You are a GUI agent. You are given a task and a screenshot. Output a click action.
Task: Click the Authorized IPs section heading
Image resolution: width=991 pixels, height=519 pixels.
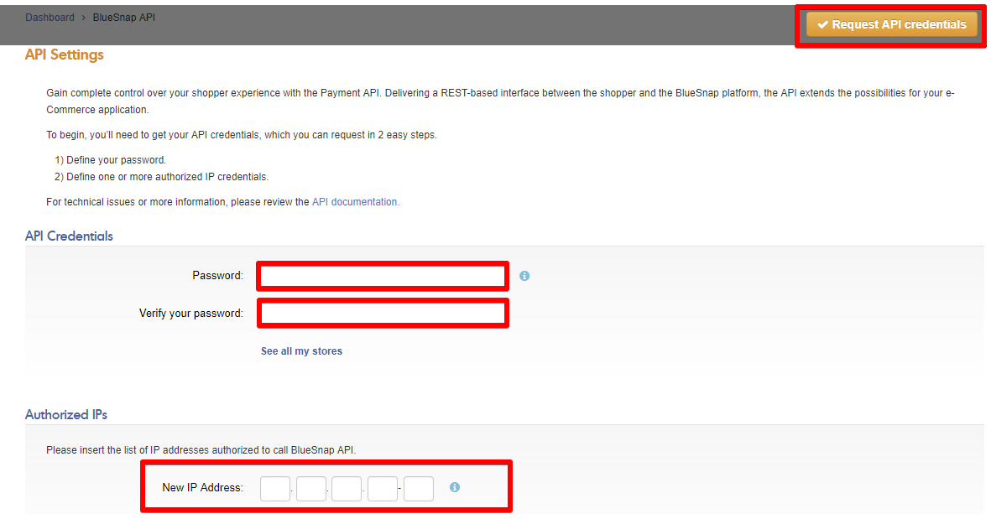(x=66, y=415)
